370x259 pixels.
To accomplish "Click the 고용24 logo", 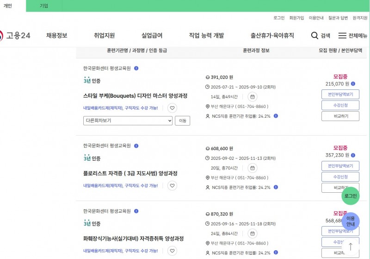I will click(15, 36).
